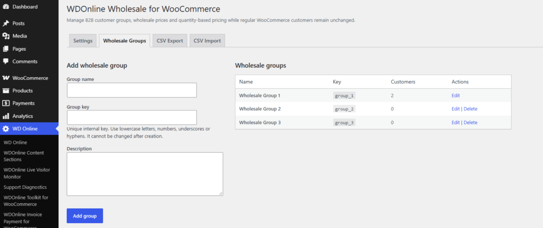This screenshot has height=228, width=543.
Task: Click the Wholesale Group 3 name cell
Action: point(260,123)
